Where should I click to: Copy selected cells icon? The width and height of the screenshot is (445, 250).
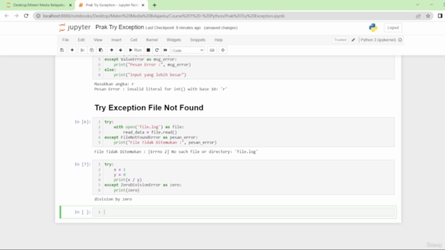92,50
